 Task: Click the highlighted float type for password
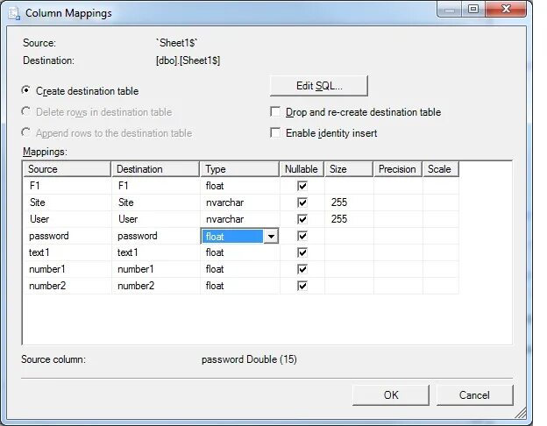point(232,236)
